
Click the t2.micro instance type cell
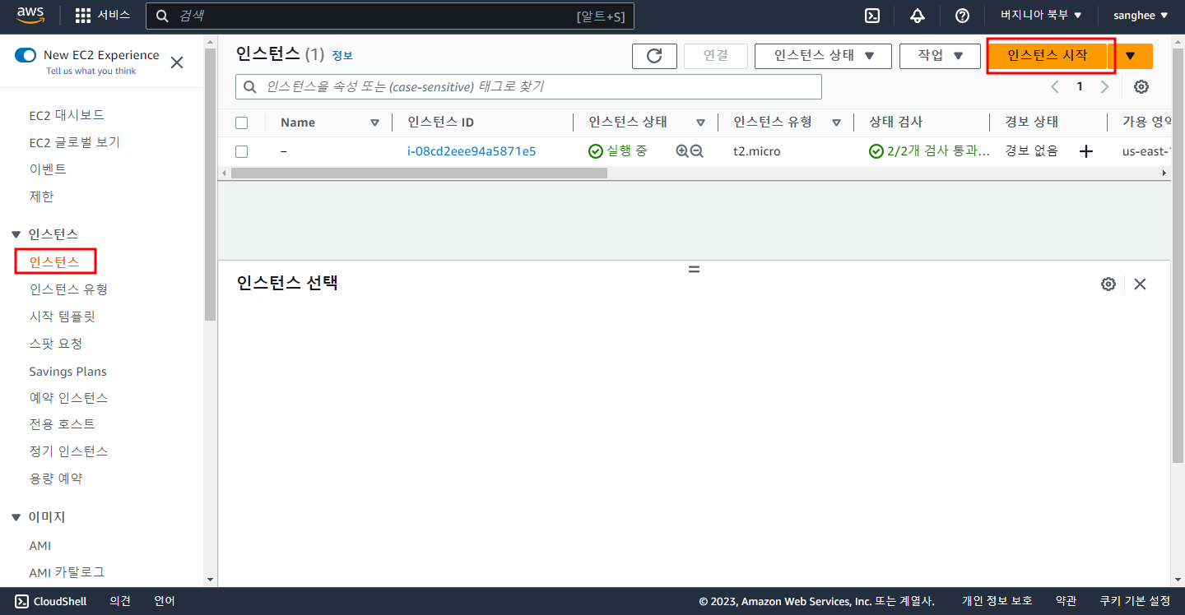point(757,151)
